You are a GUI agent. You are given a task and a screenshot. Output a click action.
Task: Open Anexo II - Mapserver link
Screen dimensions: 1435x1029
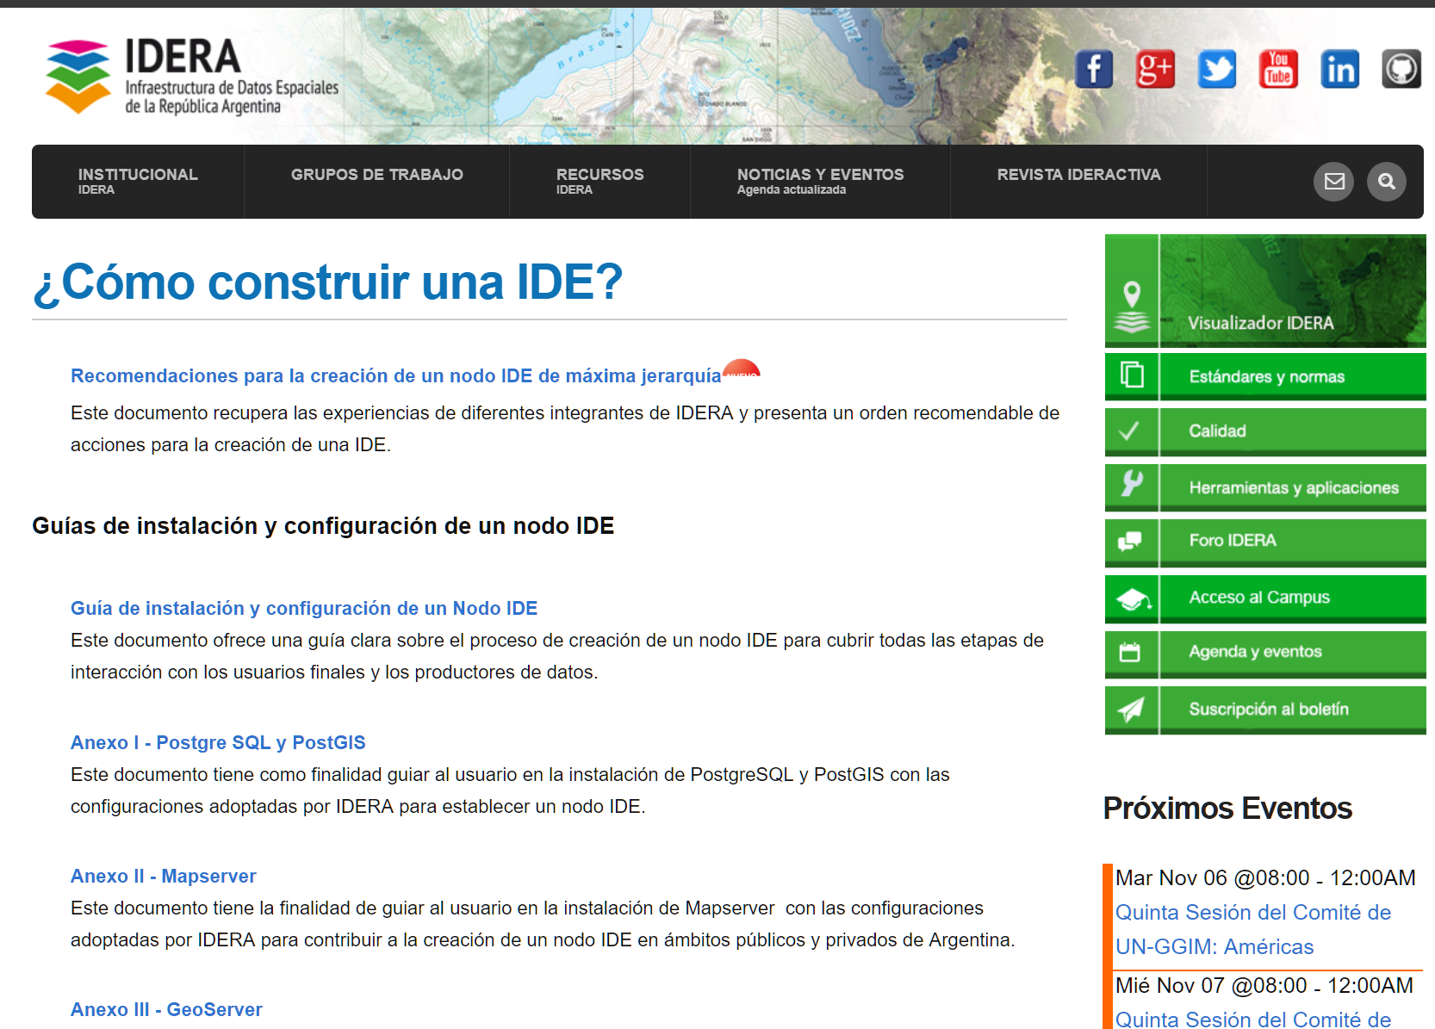(x=164, y=876)
